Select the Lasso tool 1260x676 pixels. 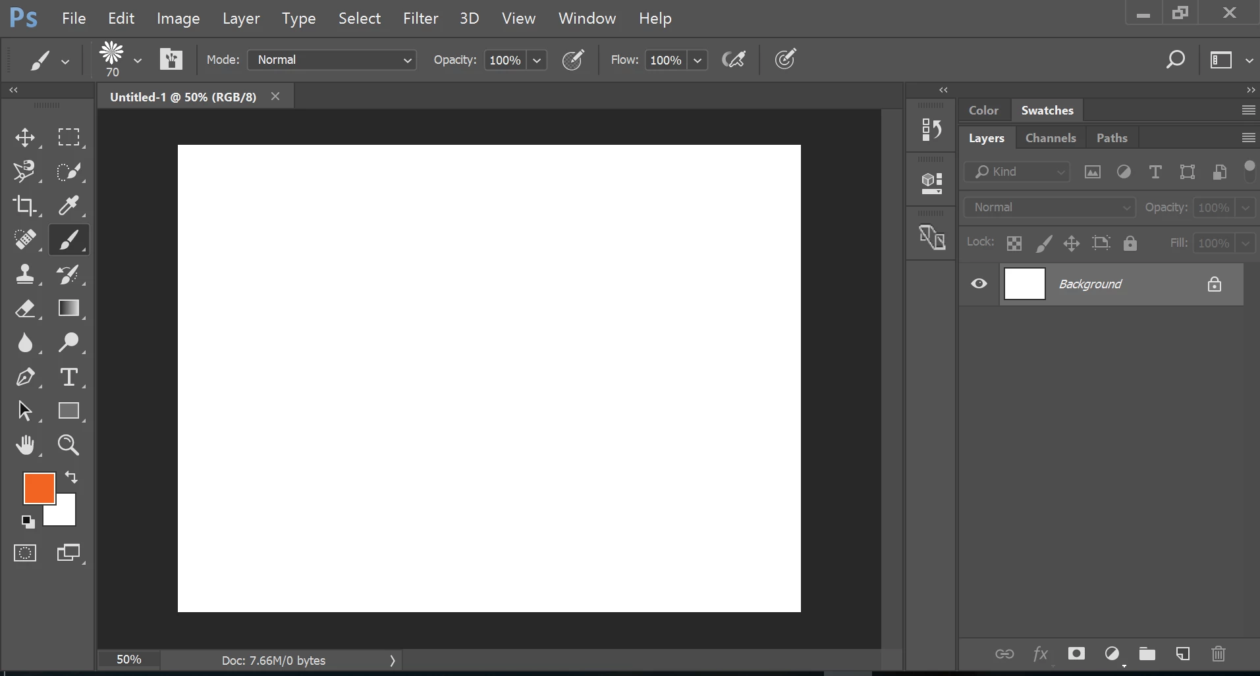[x=25, y=171]
